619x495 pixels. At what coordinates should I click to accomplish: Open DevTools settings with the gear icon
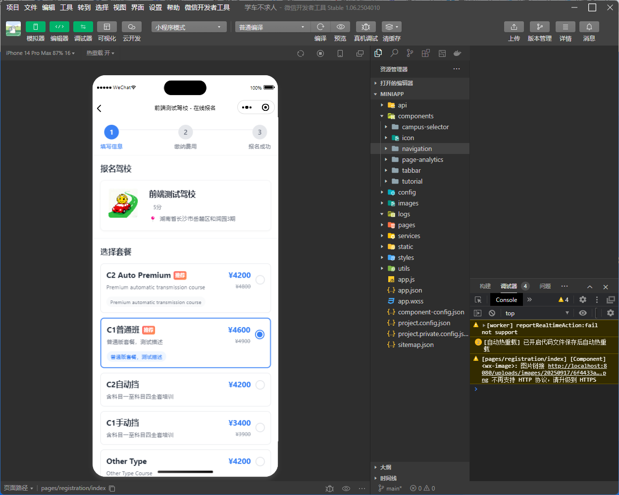(x=583, y=299)
